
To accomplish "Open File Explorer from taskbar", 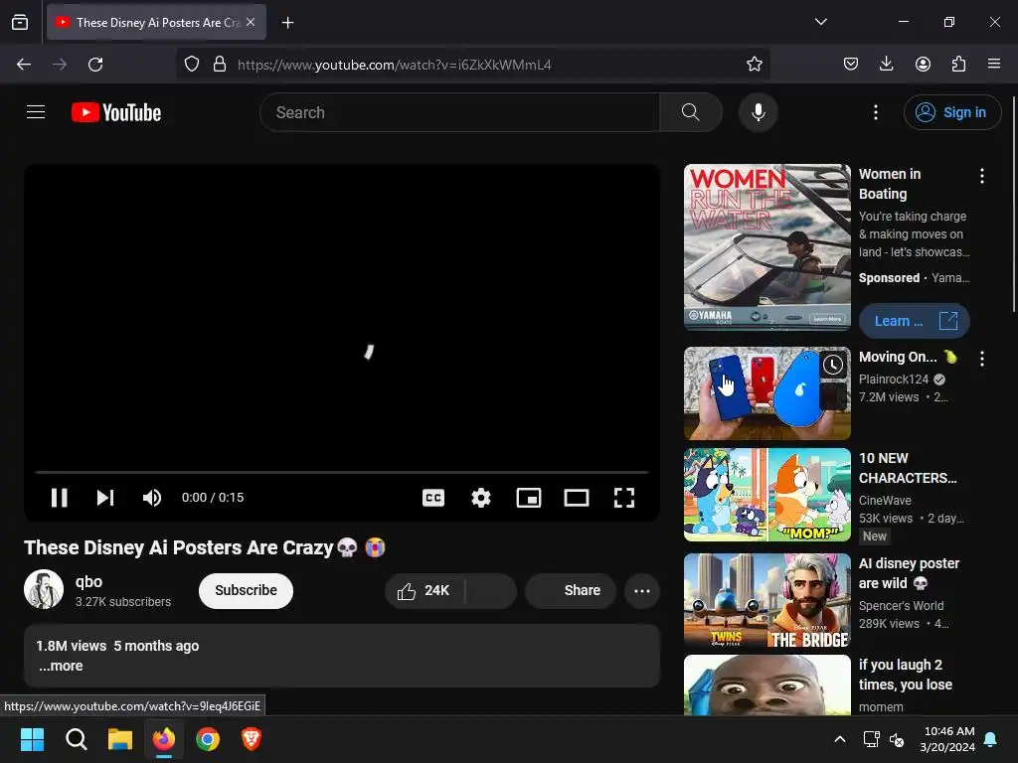I will click(120, 739).
